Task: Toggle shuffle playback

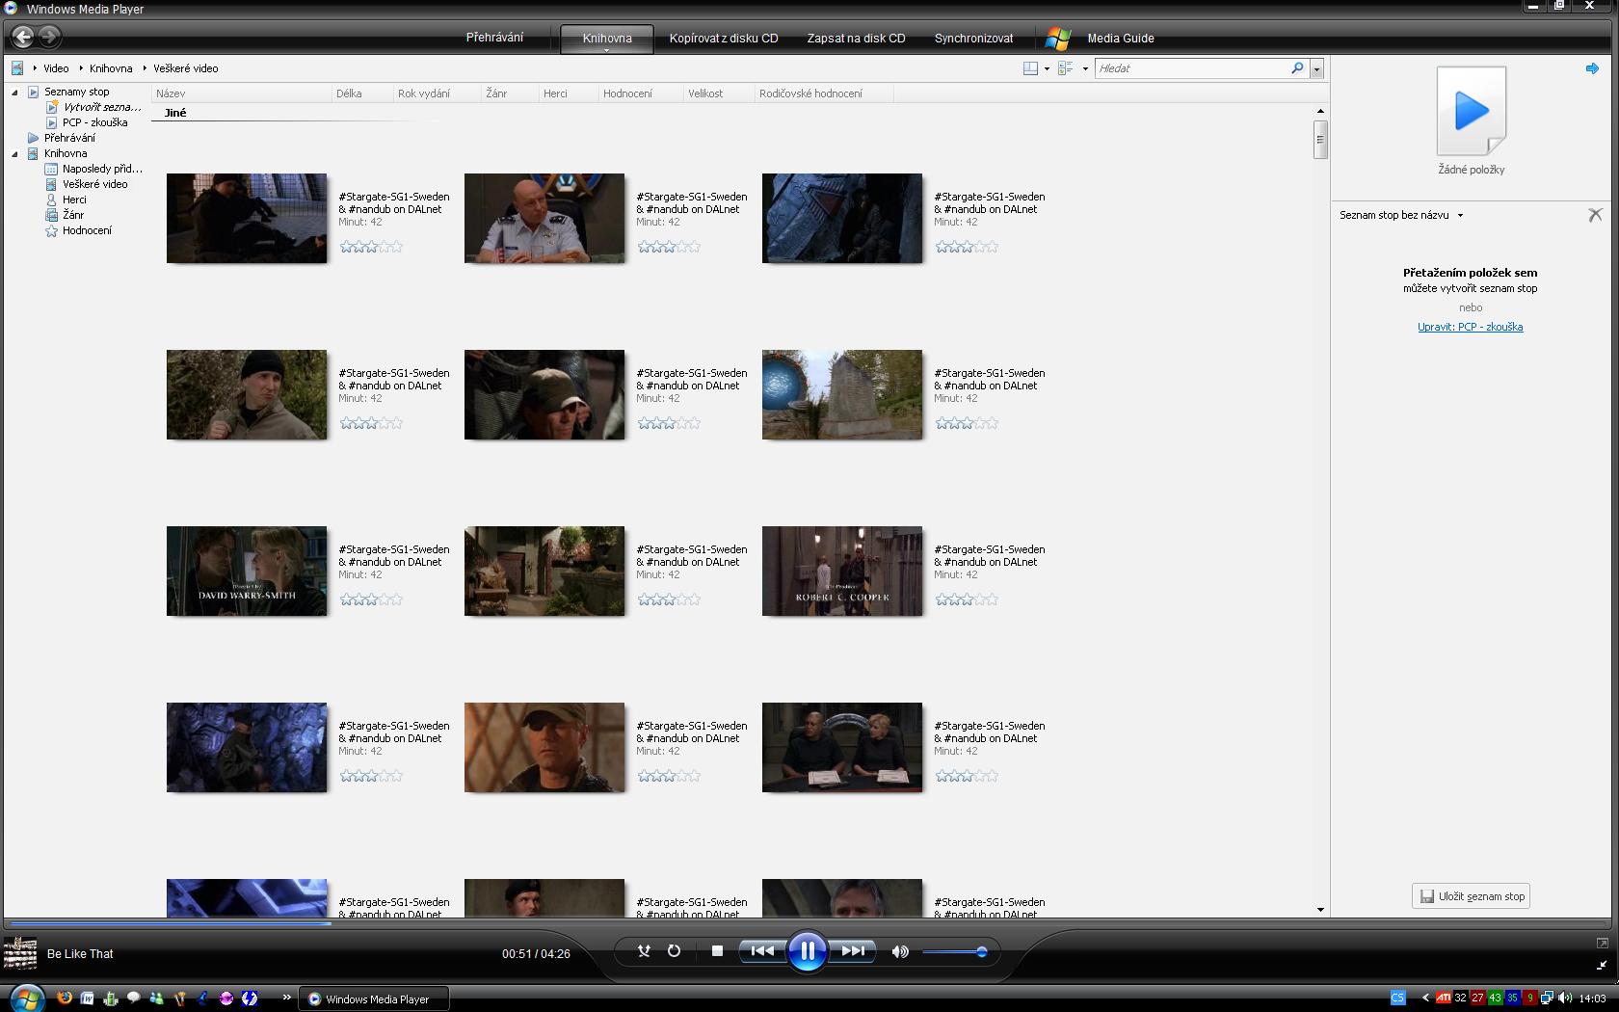Action: coord(644,951)
